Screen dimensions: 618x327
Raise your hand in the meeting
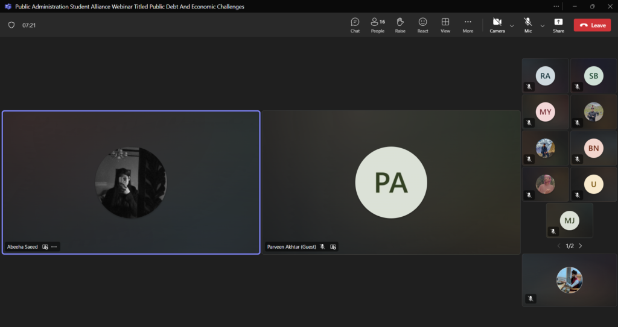pos(400,25)
